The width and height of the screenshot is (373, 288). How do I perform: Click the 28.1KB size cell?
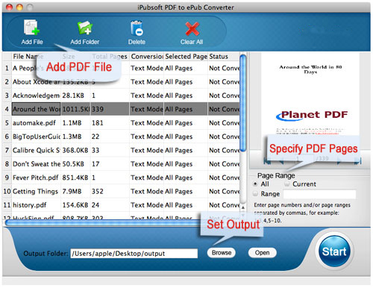coord(75,96)
